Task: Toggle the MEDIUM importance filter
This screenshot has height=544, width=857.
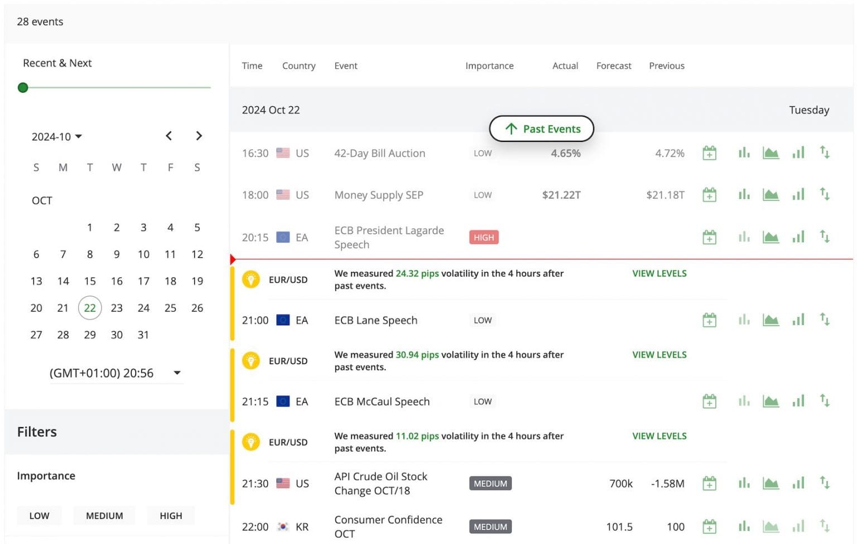Action: coord(104,516)
